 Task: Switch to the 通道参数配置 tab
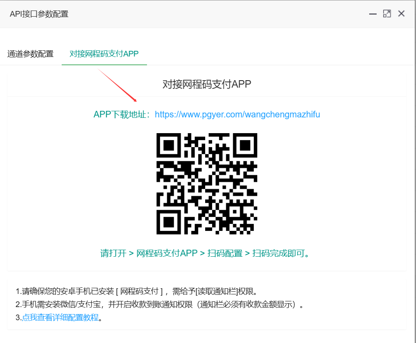pos(31,54)
